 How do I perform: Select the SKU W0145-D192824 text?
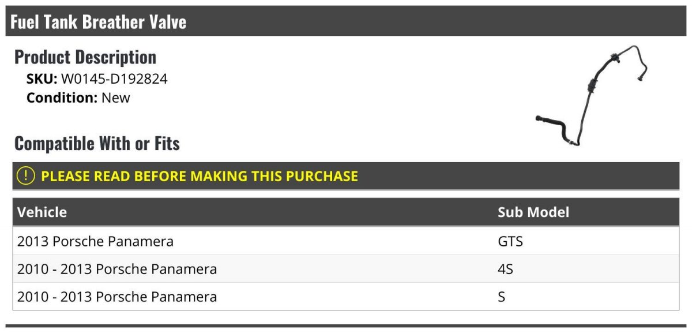97,79
